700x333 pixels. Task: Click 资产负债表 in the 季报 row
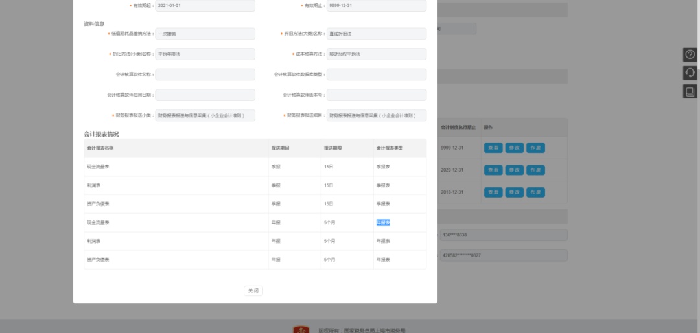point(98,204)
